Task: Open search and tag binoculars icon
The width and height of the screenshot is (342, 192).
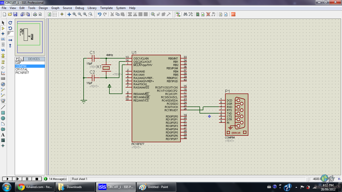Action: tap(185, 14)
